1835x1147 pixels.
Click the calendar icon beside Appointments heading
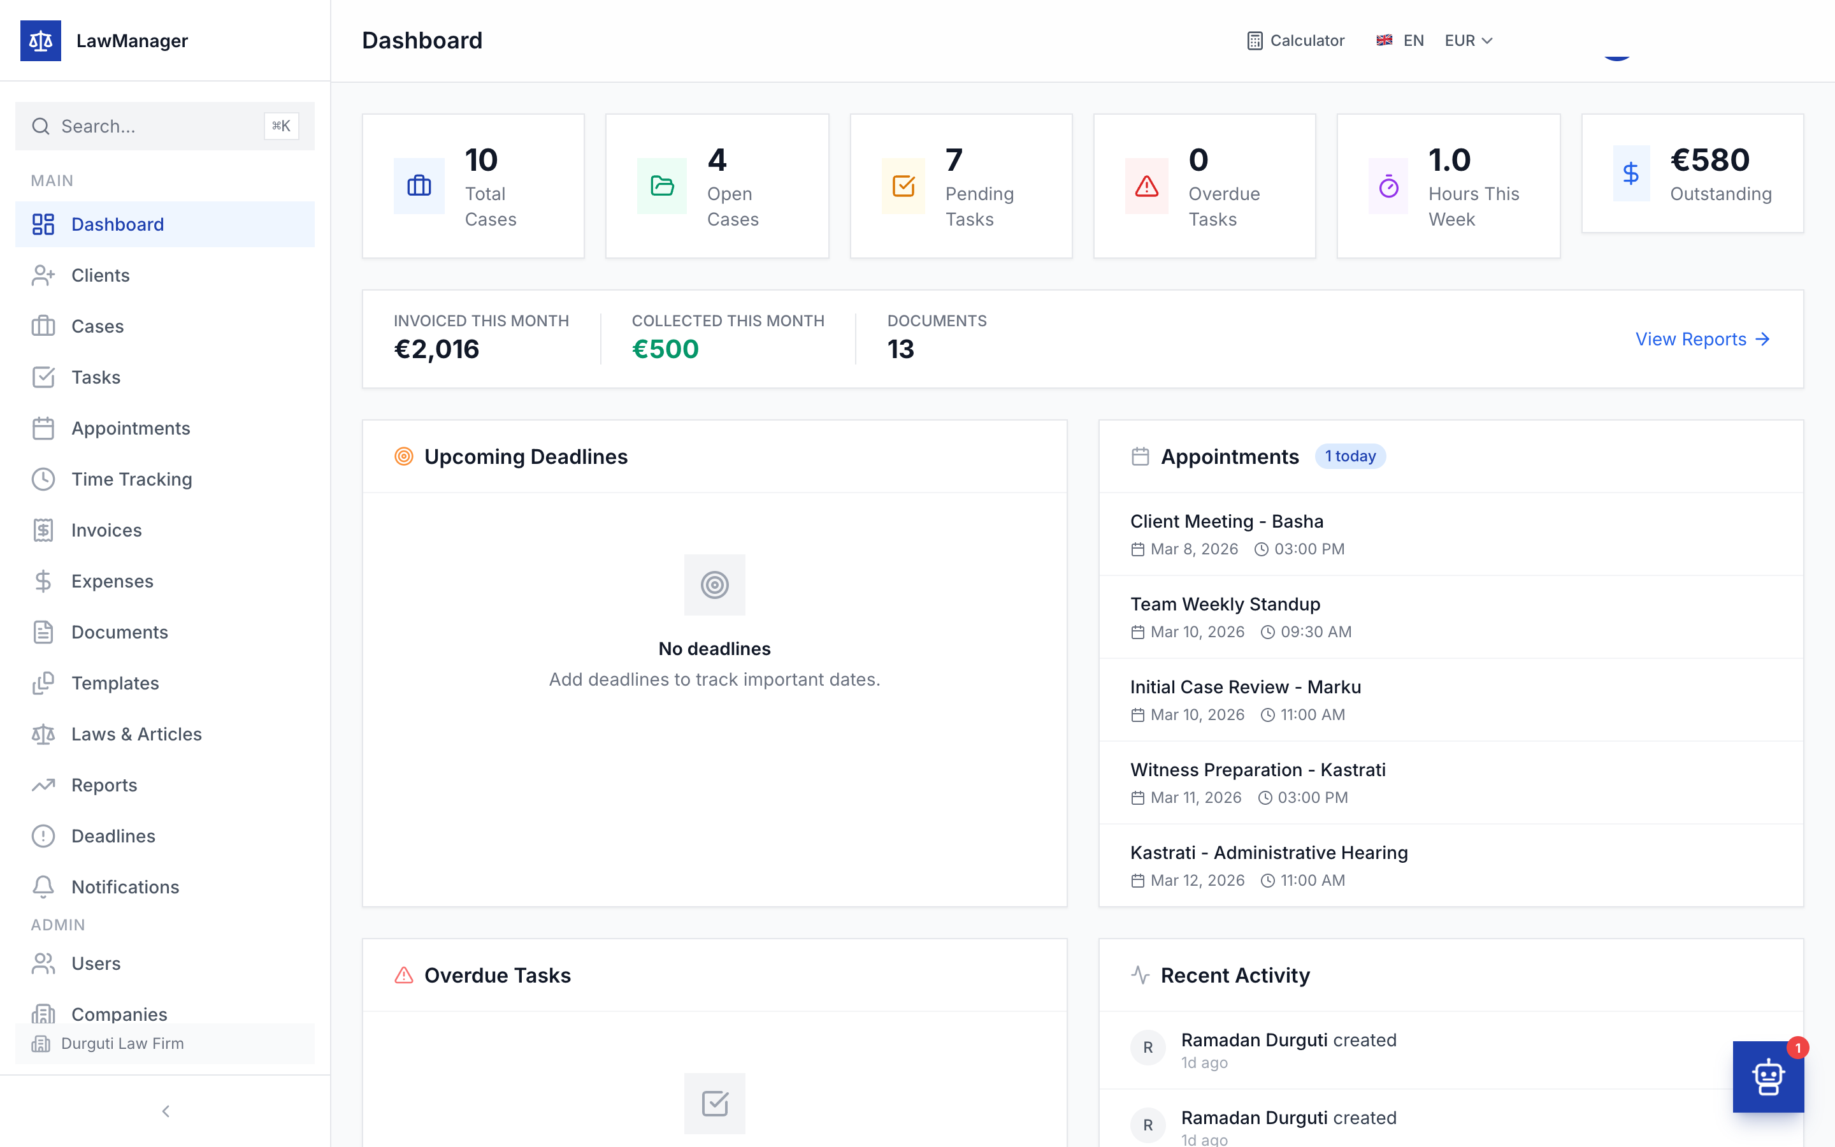pyautogui.click(x=1140, y=457)
